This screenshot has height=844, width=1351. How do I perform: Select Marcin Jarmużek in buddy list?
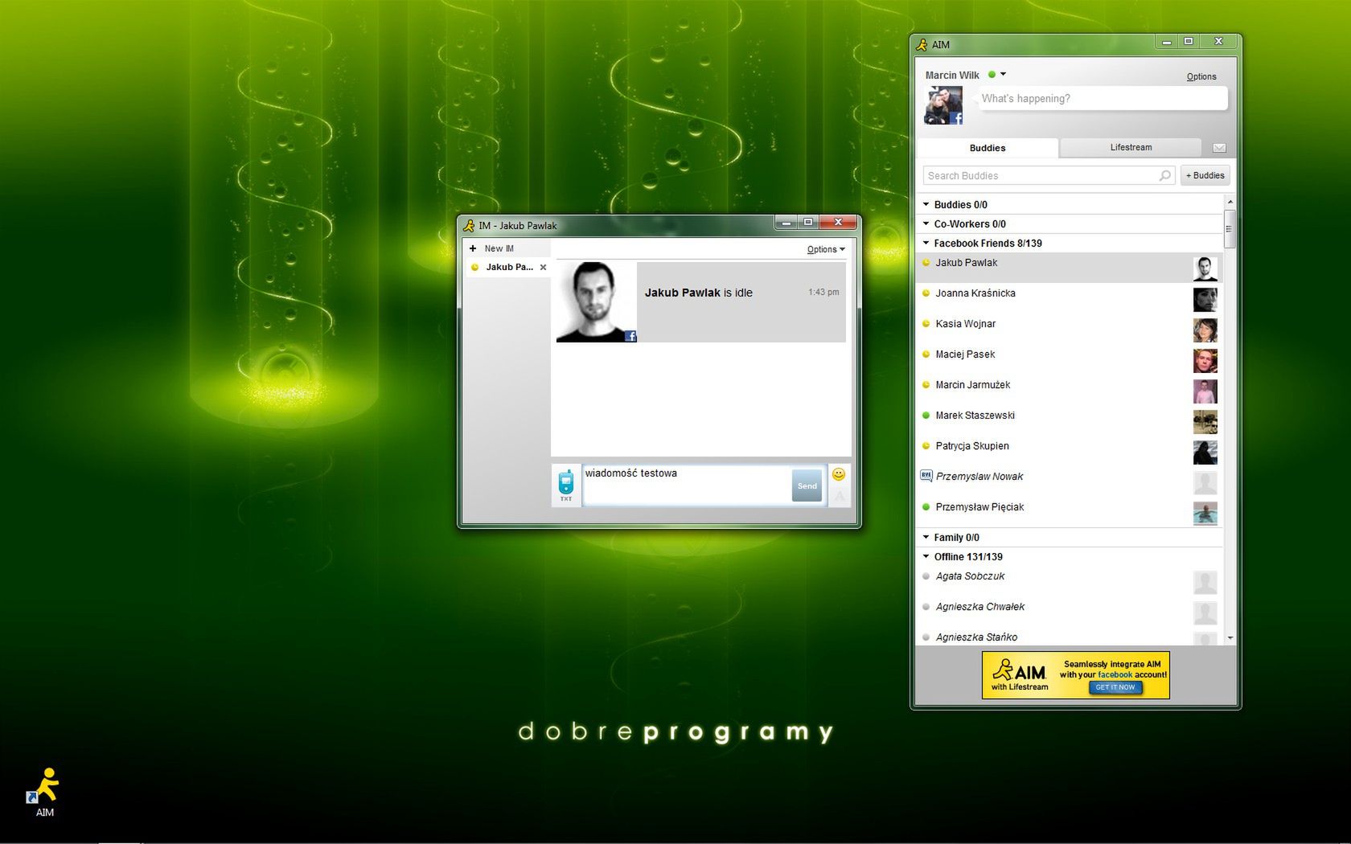pyautogui.click(x=1070, y=391)
